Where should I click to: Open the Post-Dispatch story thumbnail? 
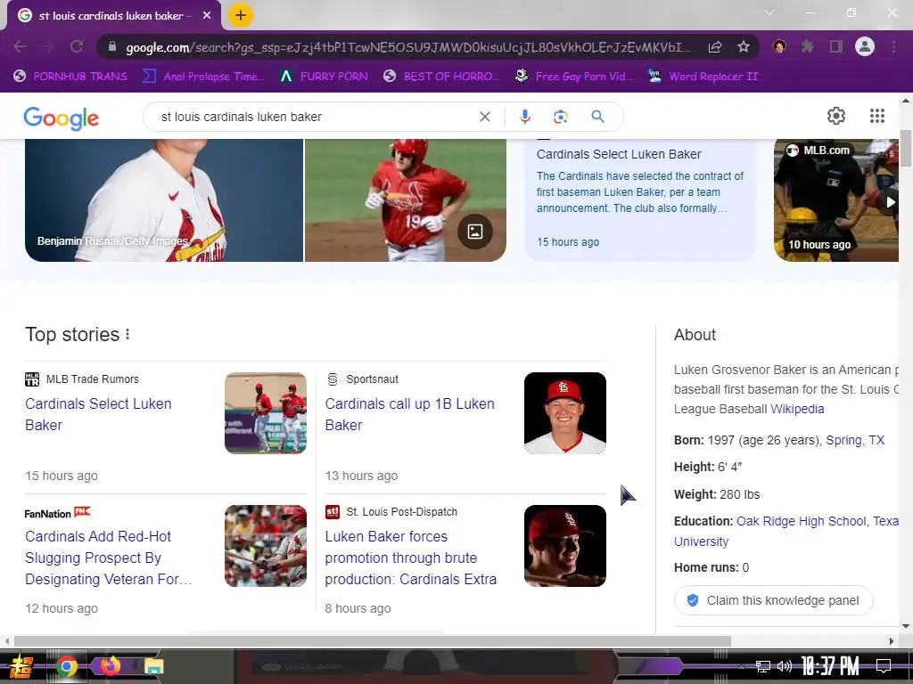[x=564, y=546]
